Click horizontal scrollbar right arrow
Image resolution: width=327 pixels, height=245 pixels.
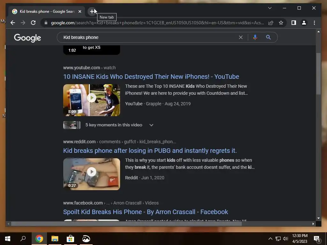point(313,224)
